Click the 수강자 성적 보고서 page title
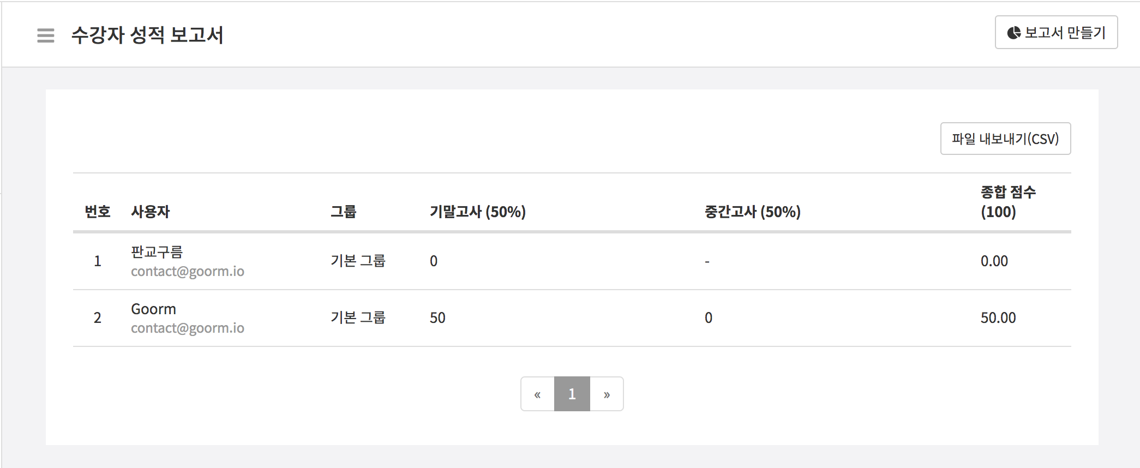Image resolution: width=1140 pixels, height=468 pixels. point(147,35)
